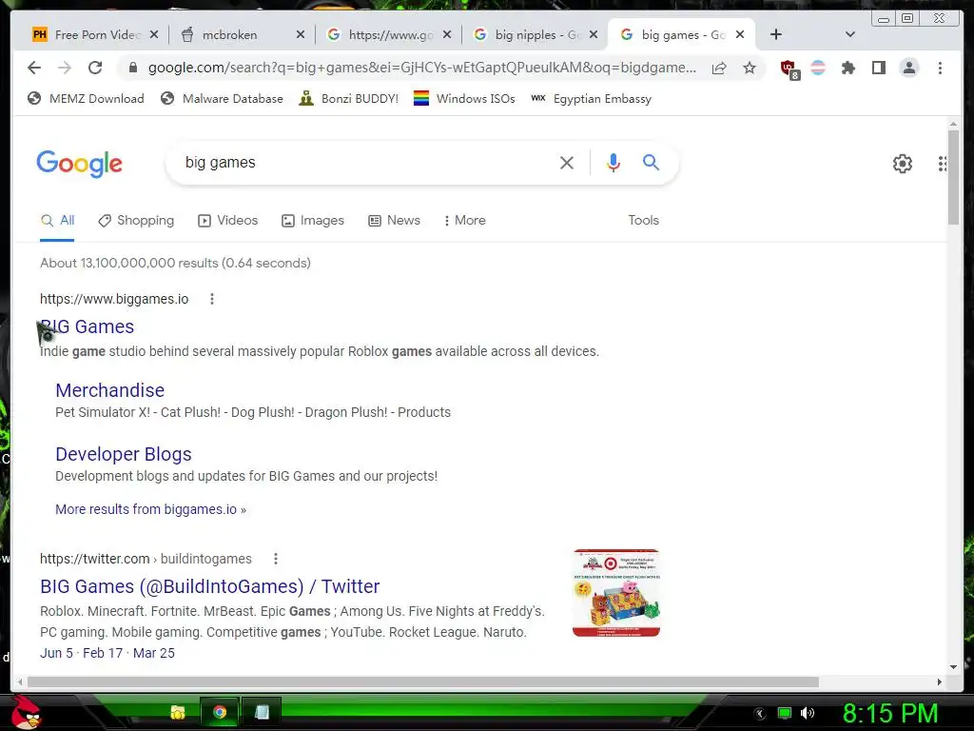Expand the More search filters
974x731 pixels.
tap(464, 221)
